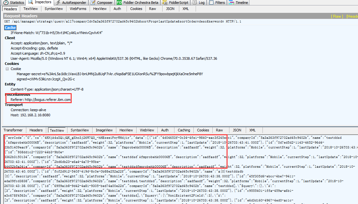Select the Entity header group
This screenshot has width=358, height=204.
[10, 84]
